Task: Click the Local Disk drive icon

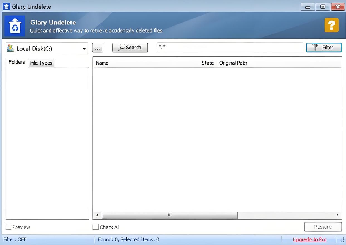Action: tap(10, 48)
